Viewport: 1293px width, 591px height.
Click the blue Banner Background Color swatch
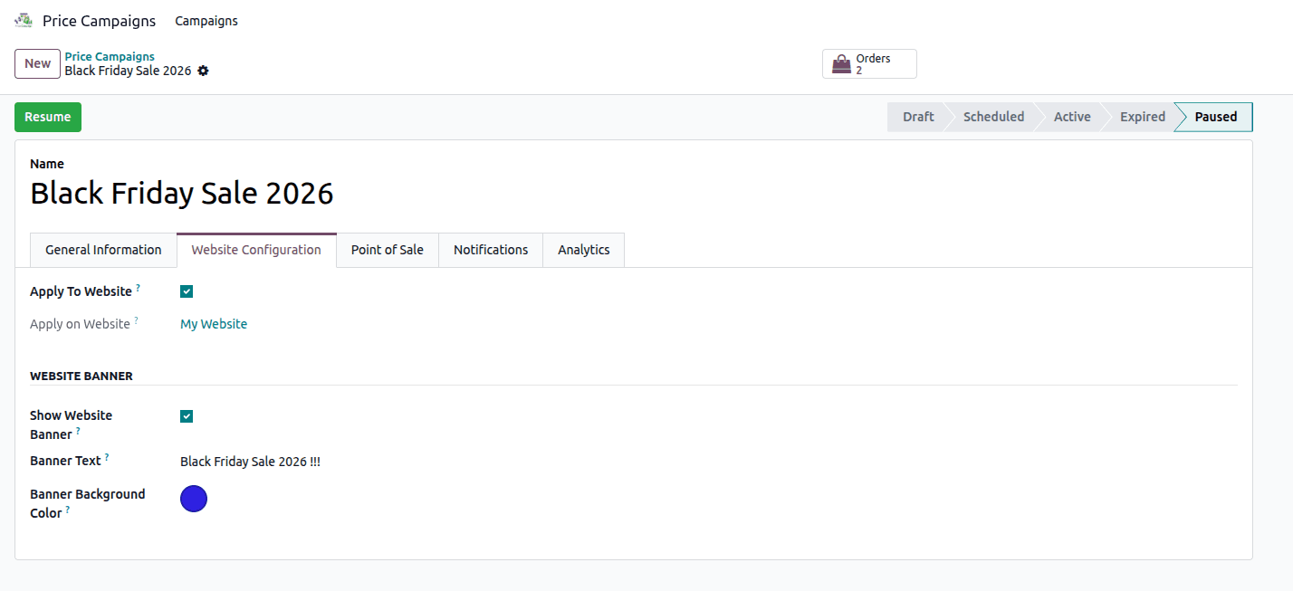(x=194, y=499)
